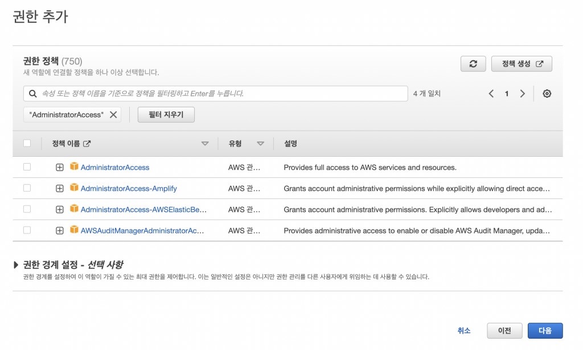Image resolution: width=583 pixels, height=350 pixels.
Task: Remove the "AdministratorAccess" filter tag
Action: tap(113, 115)
